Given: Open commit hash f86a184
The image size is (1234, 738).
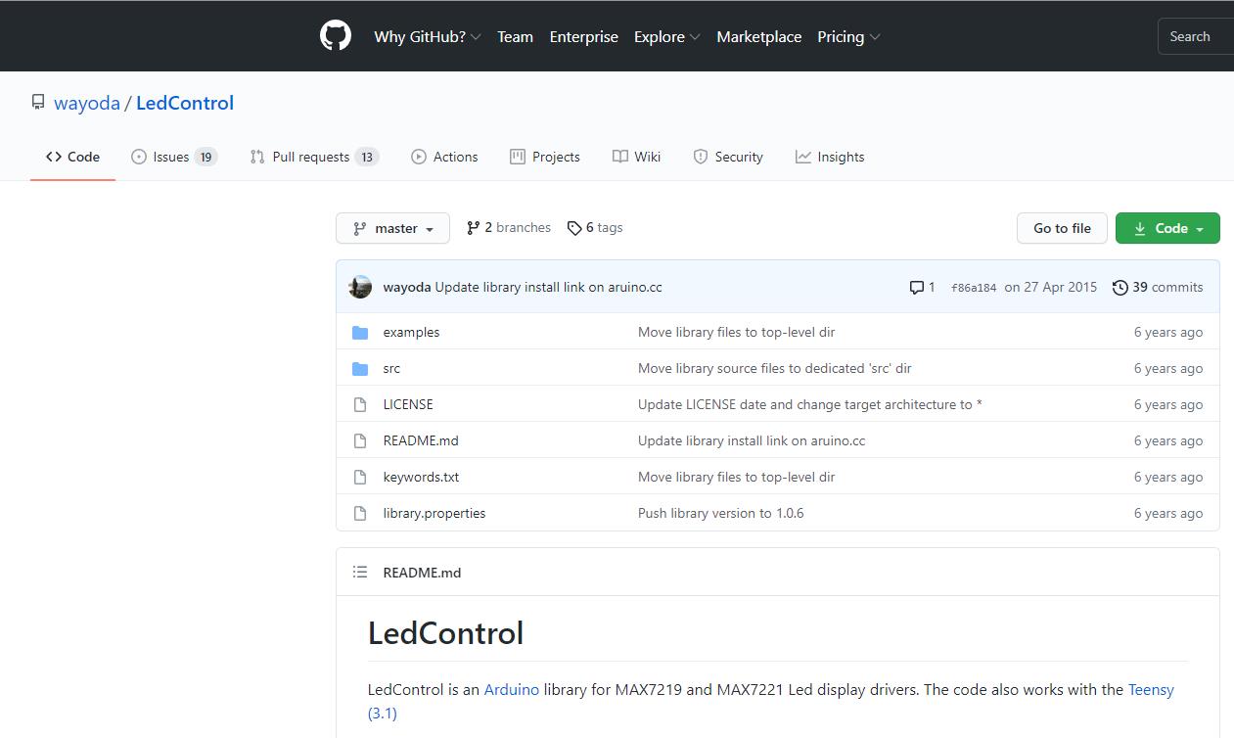Looking at the screenshot, I should point(974,288).
